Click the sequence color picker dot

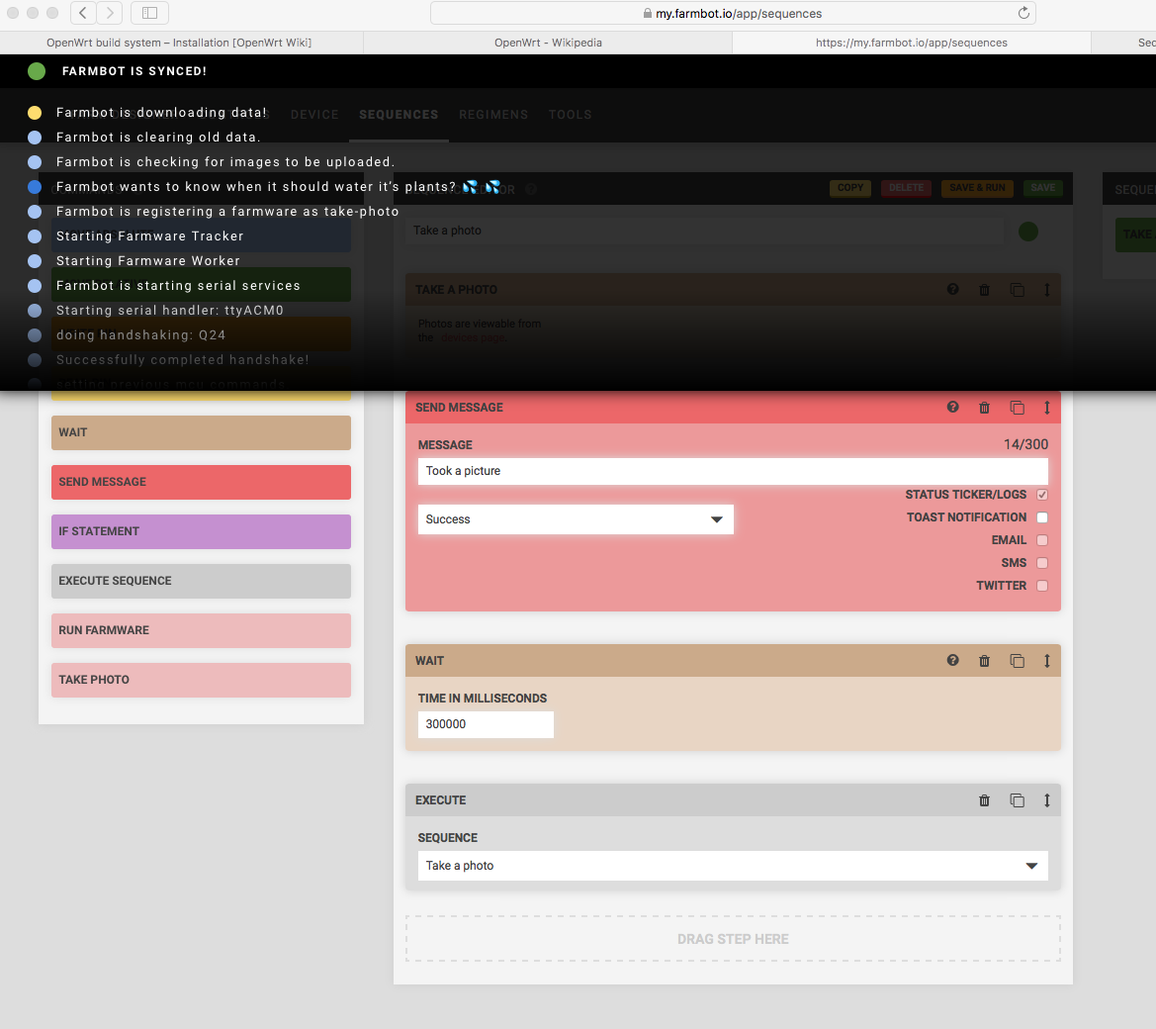coord(1027,232)
